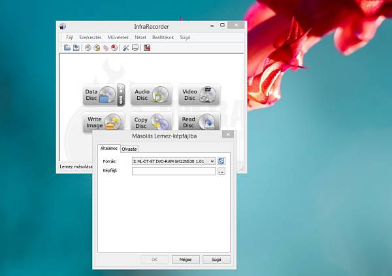The height and width of the screenshot is (276, 392).
Task: Click the Save project toolbar icon
Action: pos(76,48)
